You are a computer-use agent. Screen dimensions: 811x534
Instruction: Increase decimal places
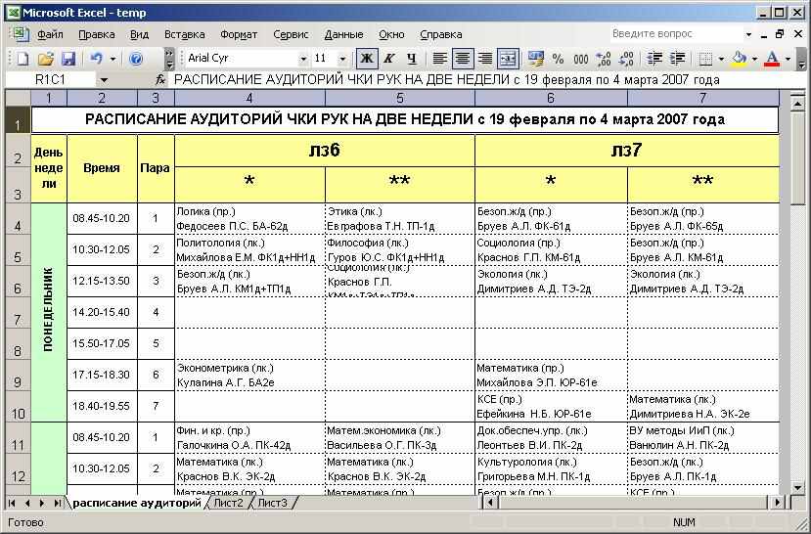click(x=604, y=59)
